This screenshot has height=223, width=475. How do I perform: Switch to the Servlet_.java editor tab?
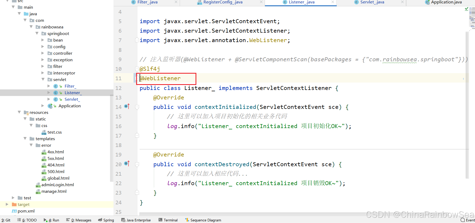click(372, 2)
